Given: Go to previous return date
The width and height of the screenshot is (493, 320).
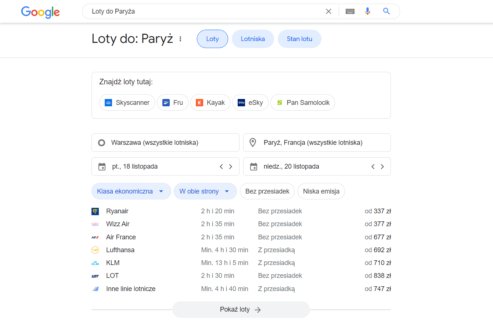Looking at the screenshot, I should coord(373,166).
